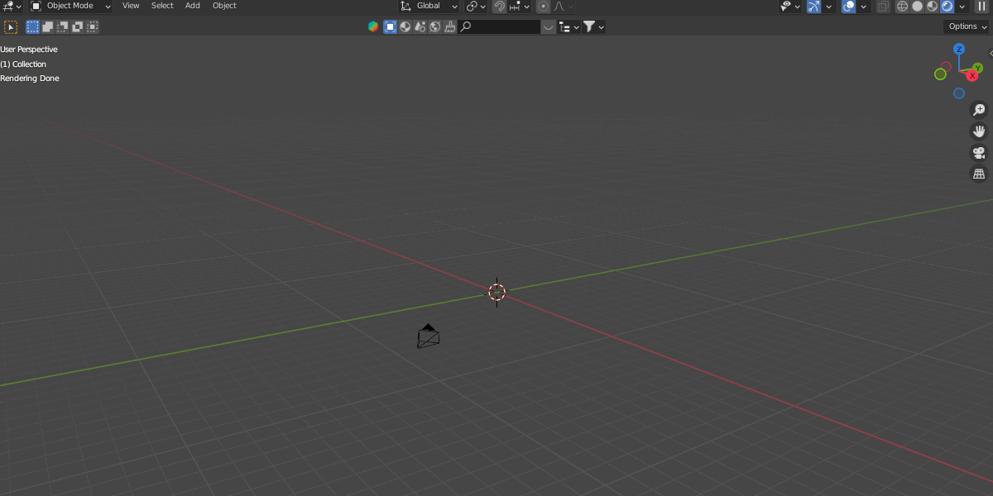
Task: Click the negative X axis gizmo circle
Action: pyautogui.click(x=946, y=67)
